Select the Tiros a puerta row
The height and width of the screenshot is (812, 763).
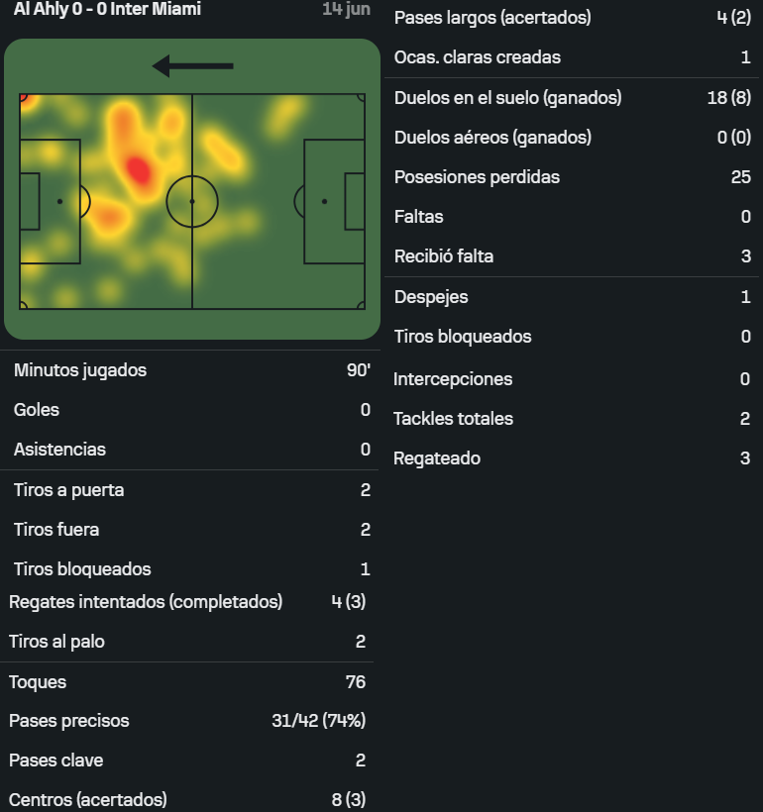(192, 490)
